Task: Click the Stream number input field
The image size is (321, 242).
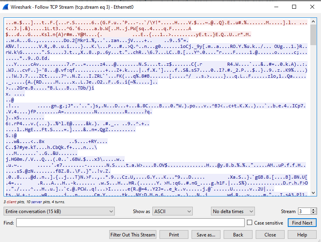Action: [304, 212]
